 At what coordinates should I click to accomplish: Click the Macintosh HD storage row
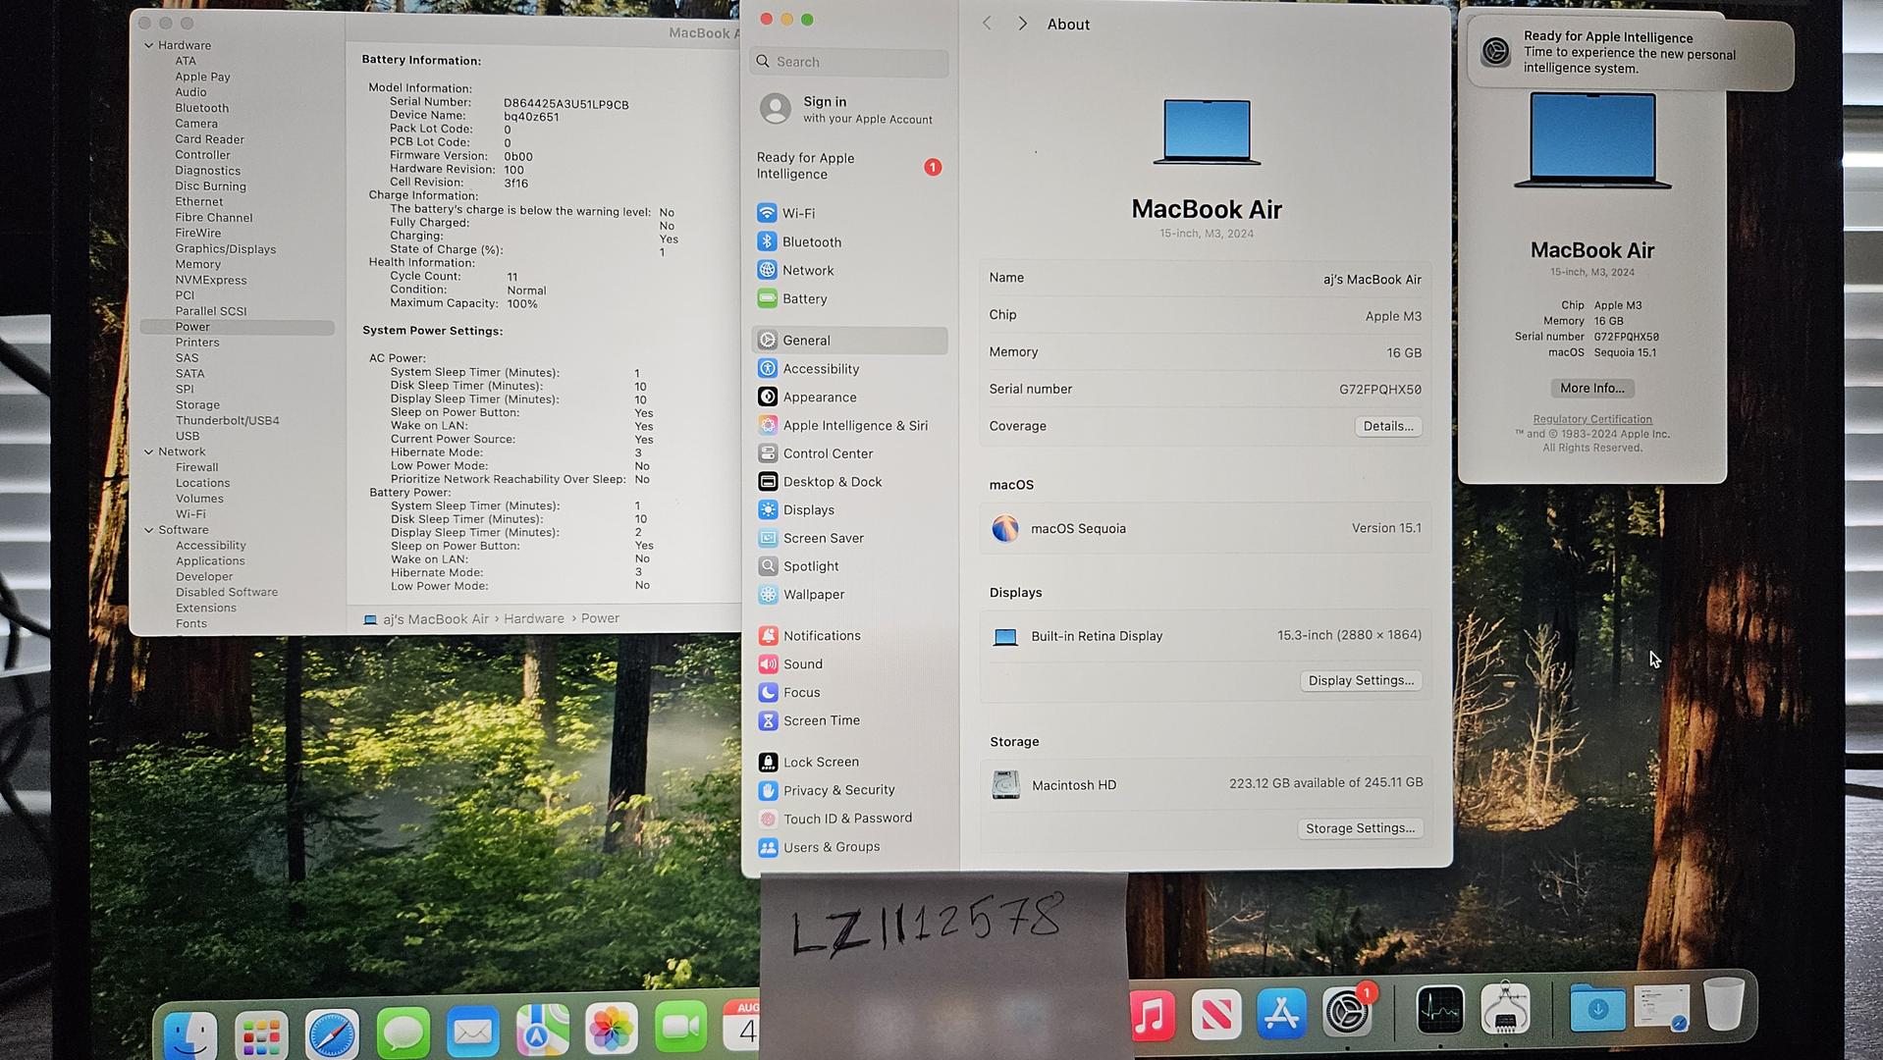point(1206,784)
